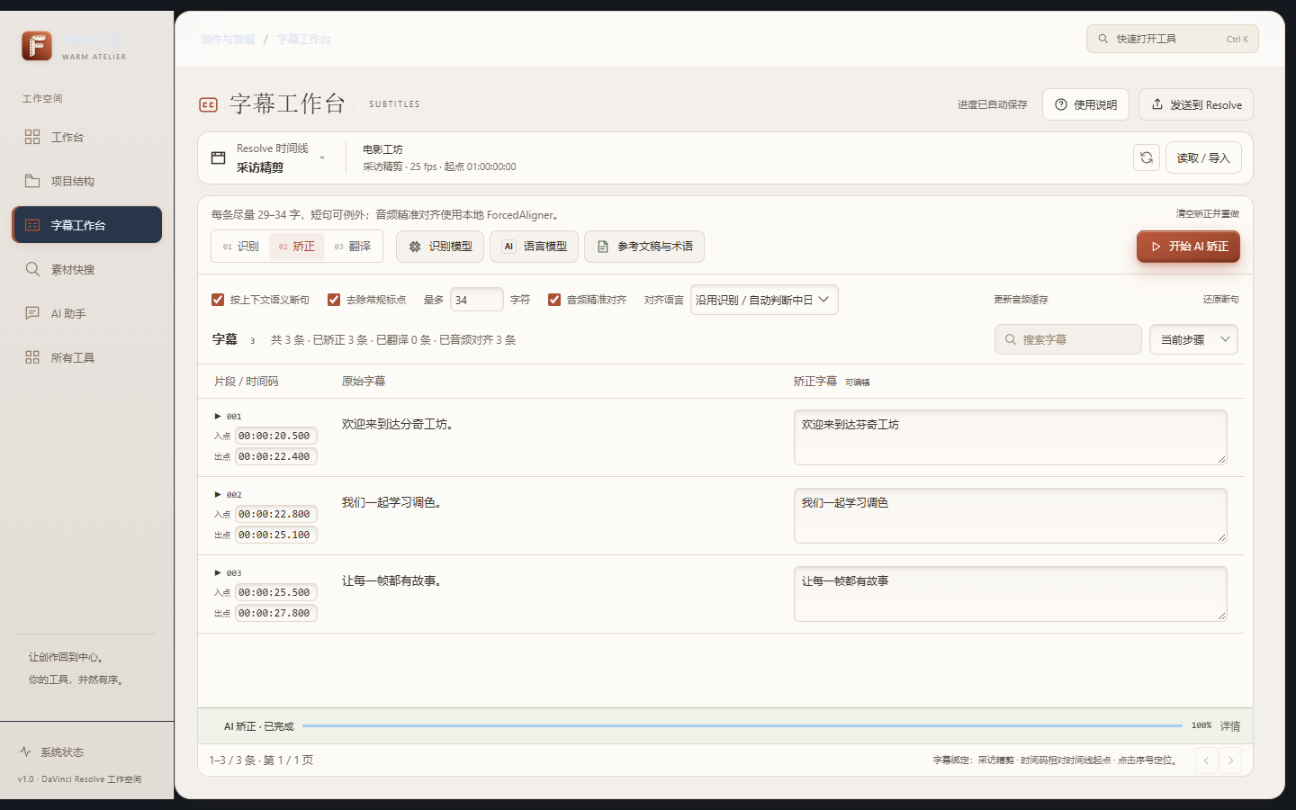This screenshot has width=1296, height=810.
Task: Click the refresh timeline icon button
Action: [x=1147, y=157]
